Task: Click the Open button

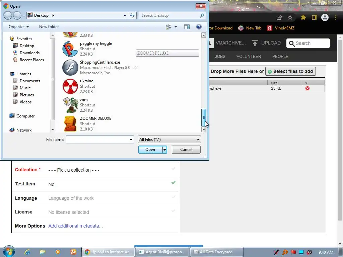Action: pyautogui.click(x=150, y=150)
